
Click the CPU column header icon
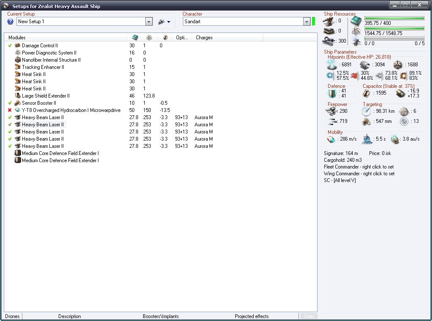click(135, 38)
